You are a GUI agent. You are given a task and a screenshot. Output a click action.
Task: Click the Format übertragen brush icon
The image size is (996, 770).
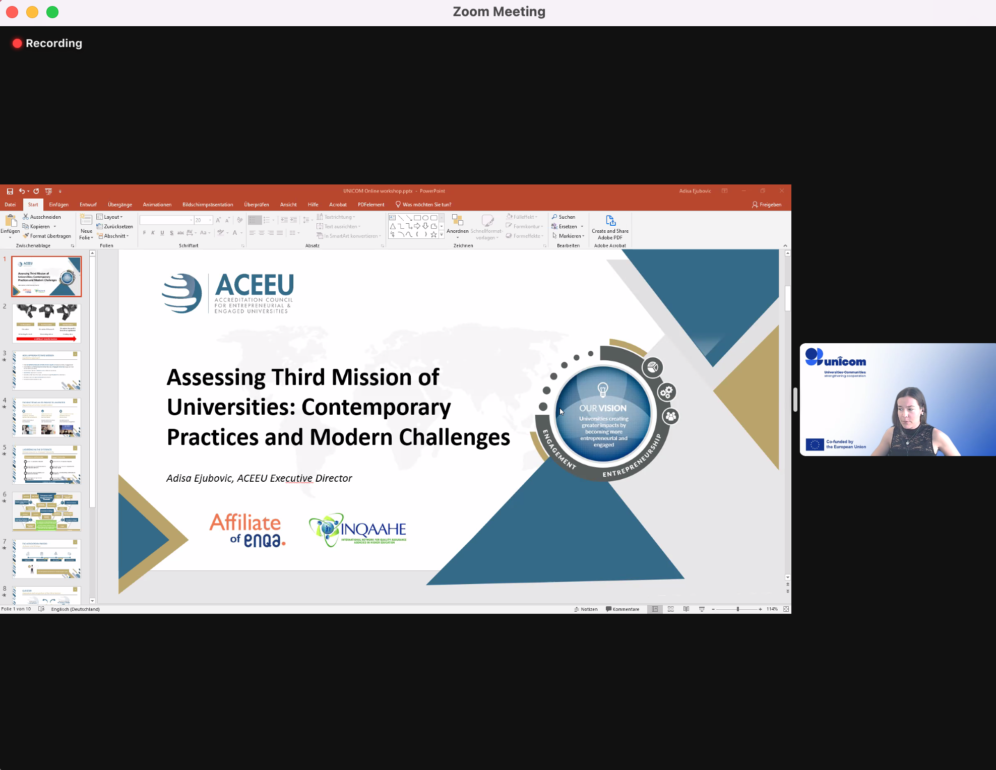(26, 236)
